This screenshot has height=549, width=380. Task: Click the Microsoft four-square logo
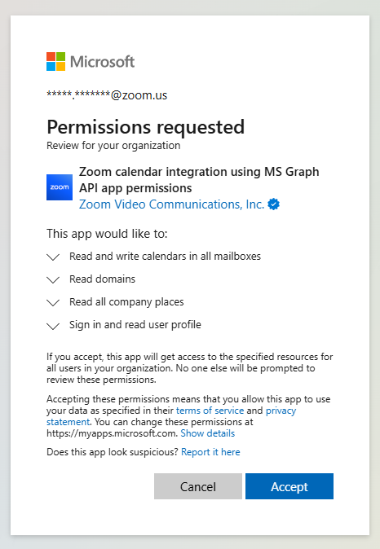coord(55,62)
